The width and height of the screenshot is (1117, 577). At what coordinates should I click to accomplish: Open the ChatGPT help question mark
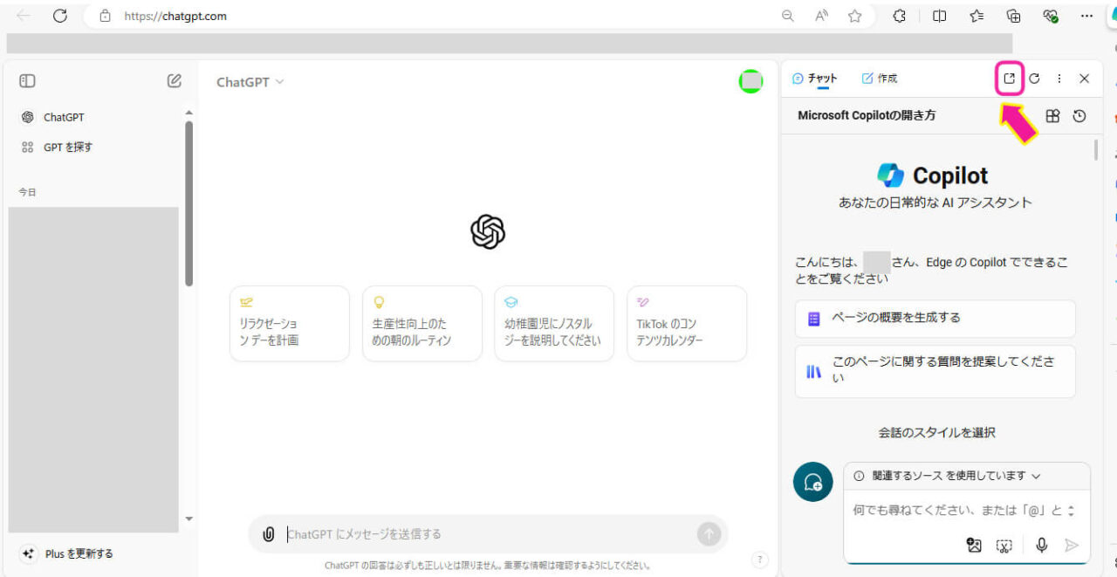pyautogui.click(x=760, y=560)
